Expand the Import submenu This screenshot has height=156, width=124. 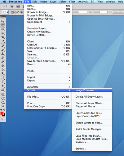click(48, 77)
